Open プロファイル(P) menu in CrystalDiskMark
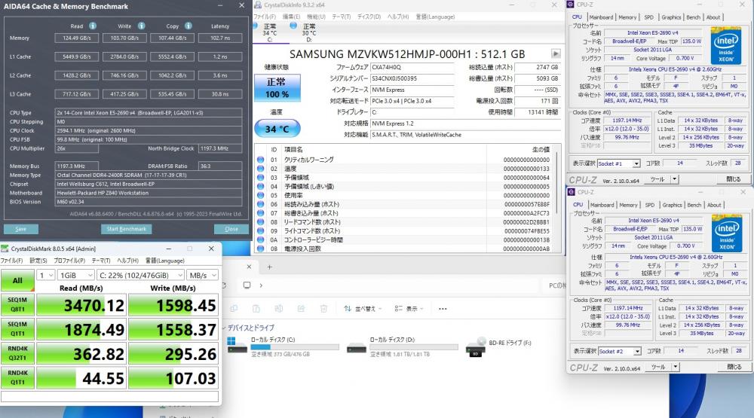Viewport: 754px width, 418px height. (x=69, y=261)
